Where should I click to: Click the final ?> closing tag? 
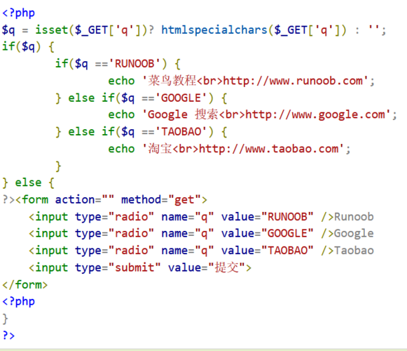click(x=8, y=336)
